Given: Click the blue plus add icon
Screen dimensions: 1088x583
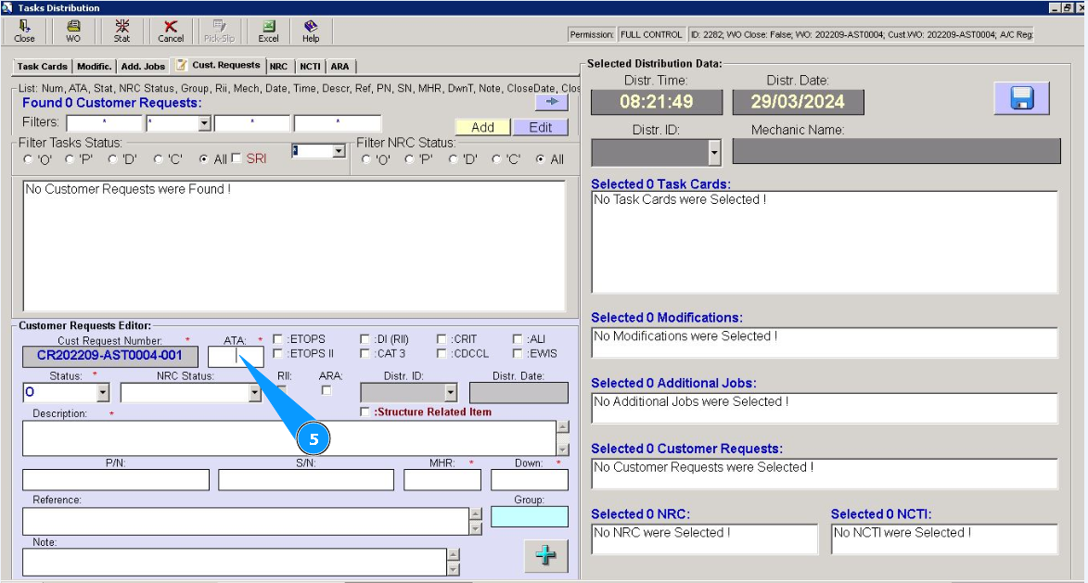Looking at the screenshot, I should (545, 555).
